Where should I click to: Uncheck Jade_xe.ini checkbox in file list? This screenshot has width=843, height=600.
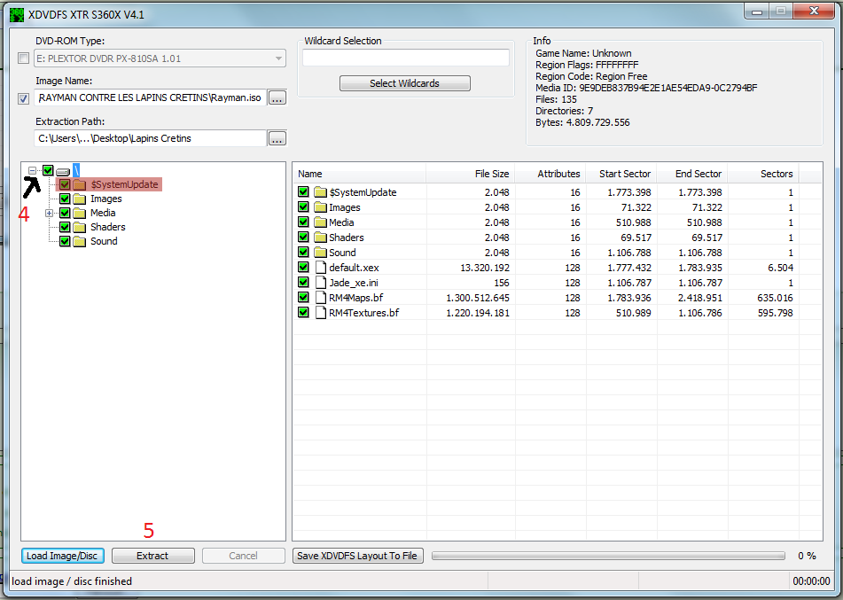303,282
